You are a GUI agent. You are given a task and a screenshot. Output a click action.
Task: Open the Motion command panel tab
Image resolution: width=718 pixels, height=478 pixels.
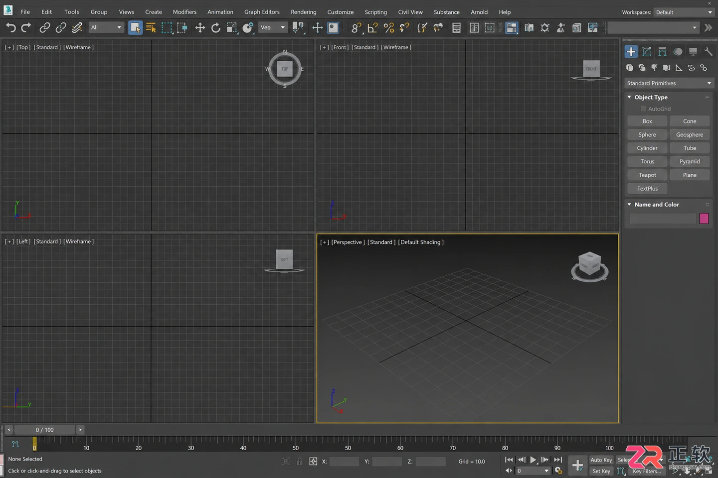coord(678,51)
